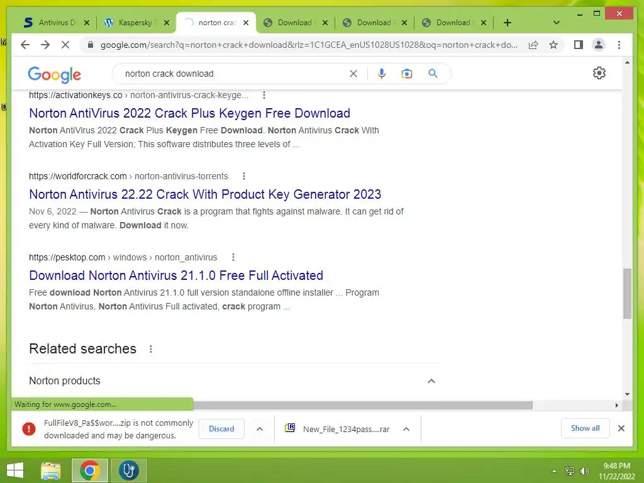Go back to the previous page
644x483 pixels.
(25, 45)
